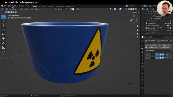This screenshot has width=173, height=97.
Task: Click the pan view hand icon
Action: [138, 30]
